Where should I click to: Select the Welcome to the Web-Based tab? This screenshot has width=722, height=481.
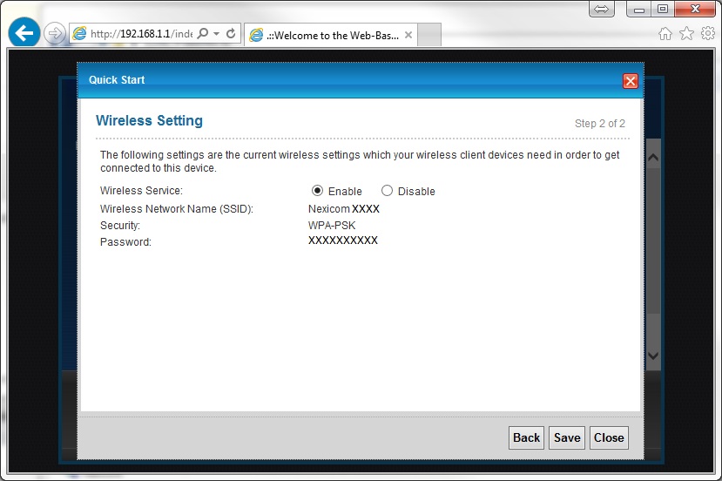click(331, 35)
